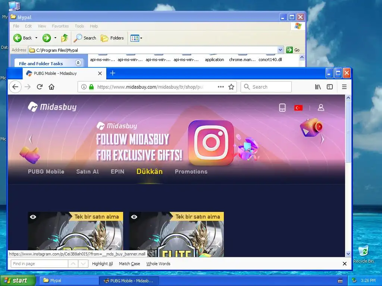
Task: Open the Library icon in browser toolbar
Action: (318, 87)
